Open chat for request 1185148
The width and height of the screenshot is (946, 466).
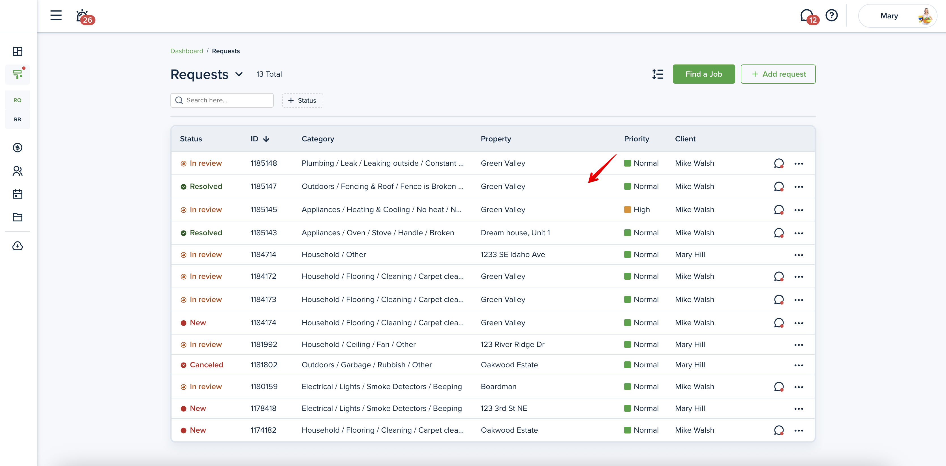[x=778, y=163]
